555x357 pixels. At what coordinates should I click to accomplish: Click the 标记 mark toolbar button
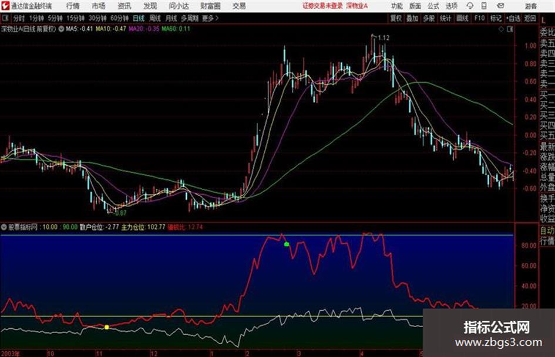click(x=496, y=18)
